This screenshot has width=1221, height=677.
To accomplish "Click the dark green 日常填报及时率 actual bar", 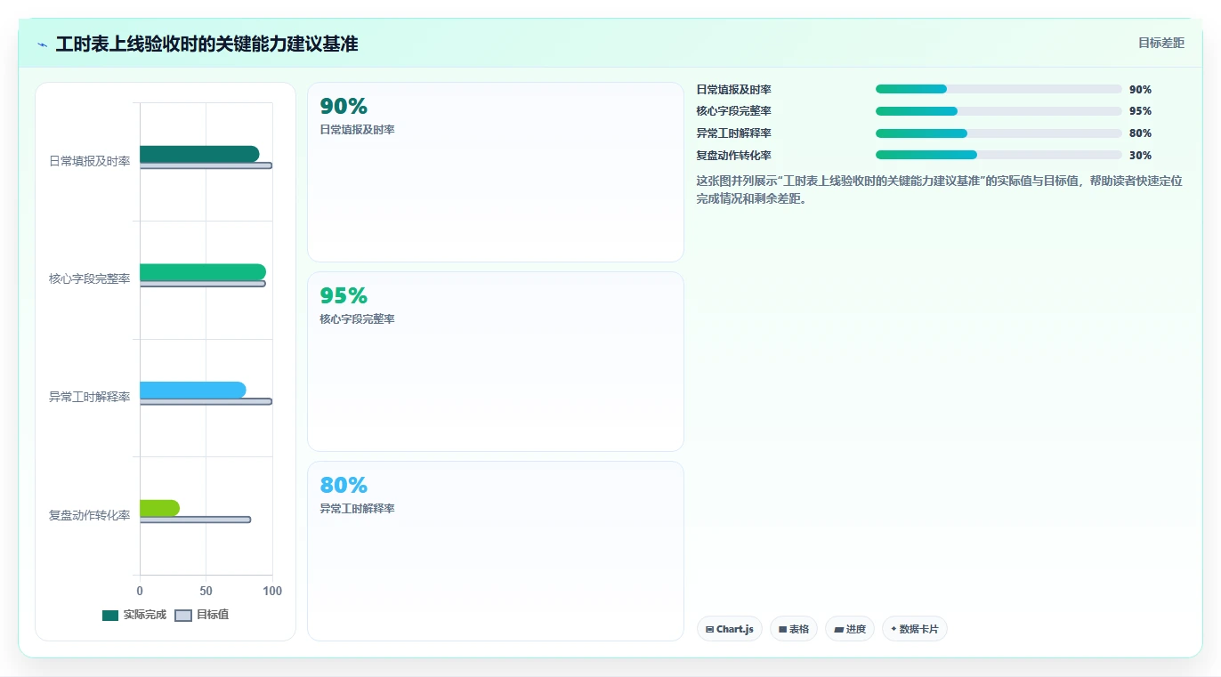I will point(199,154).
